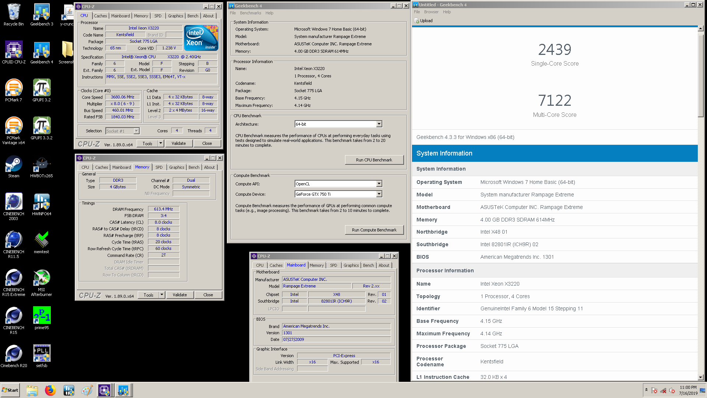
Task: Open the Tools dropdown arrow in CPU-Z Memory window
Action: tap(162, 295)
